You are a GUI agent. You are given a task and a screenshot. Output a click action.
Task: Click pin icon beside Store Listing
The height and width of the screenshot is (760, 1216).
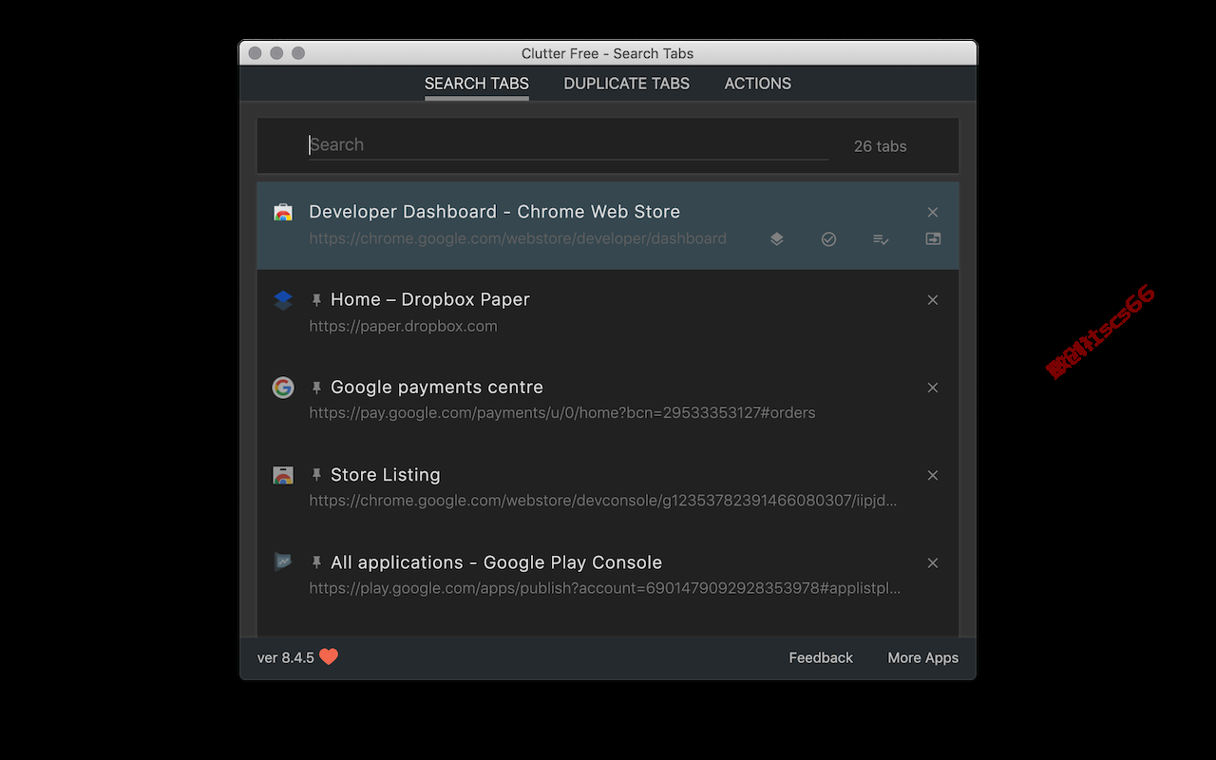click(x=316, y=475)
